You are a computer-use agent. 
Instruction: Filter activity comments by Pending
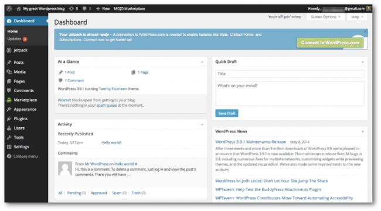[76, 193]
